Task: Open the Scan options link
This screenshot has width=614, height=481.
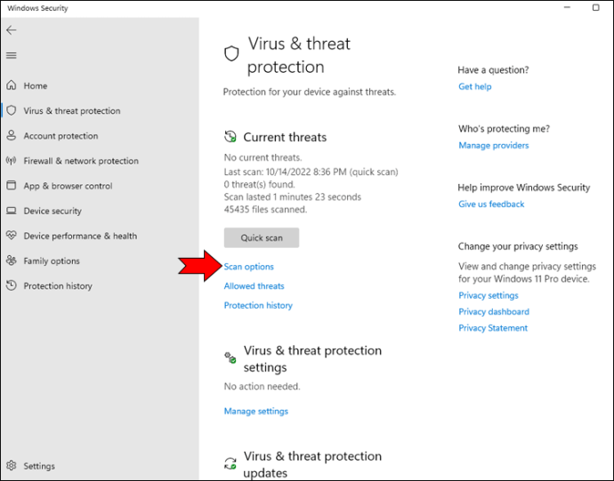Action: click(x=248, y=267)
